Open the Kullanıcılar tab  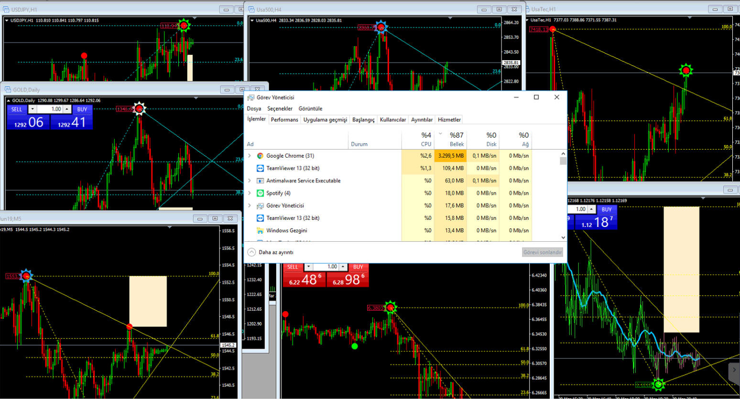pyautogui.click(x=393, y=120)
